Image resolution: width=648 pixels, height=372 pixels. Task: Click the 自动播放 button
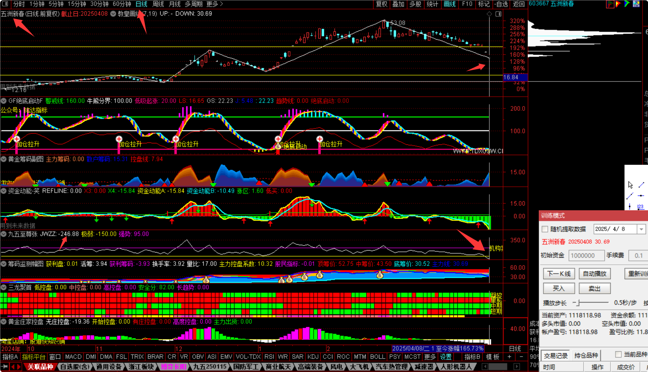[x=595, y=274]
